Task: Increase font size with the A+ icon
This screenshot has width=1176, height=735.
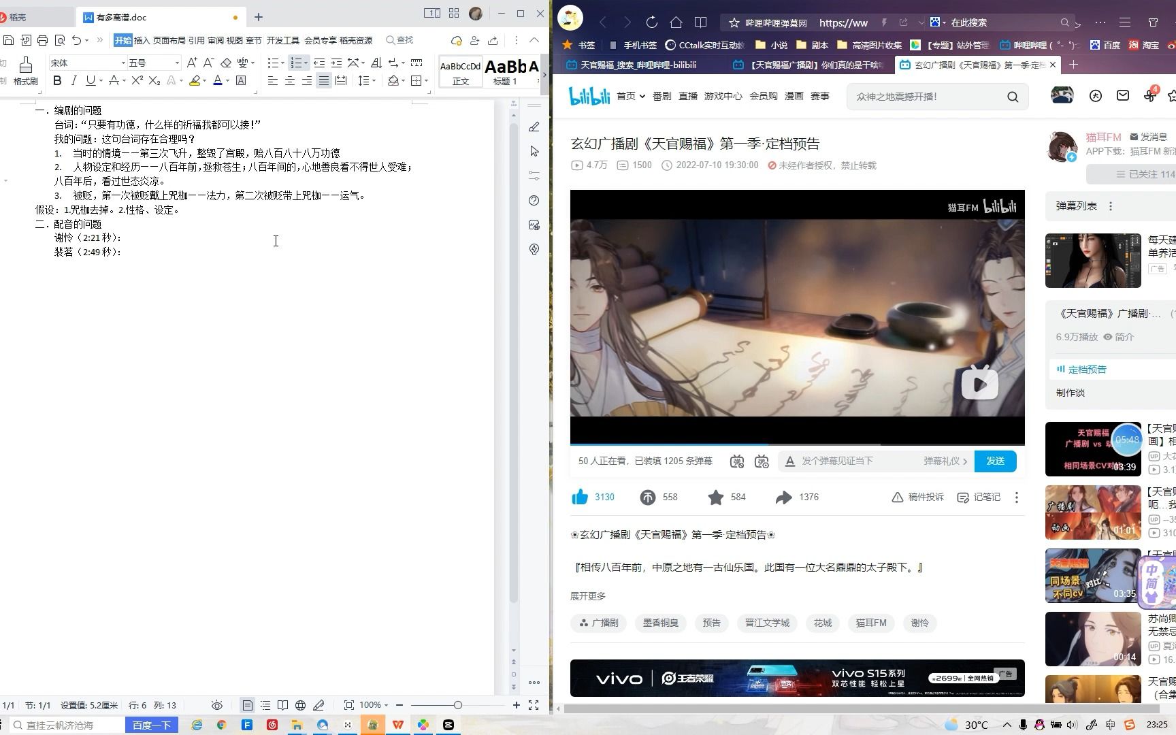Action: tap(192, 63)
